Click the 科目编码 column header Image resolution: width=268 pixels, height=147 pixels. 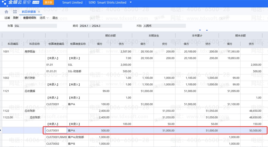13,44
